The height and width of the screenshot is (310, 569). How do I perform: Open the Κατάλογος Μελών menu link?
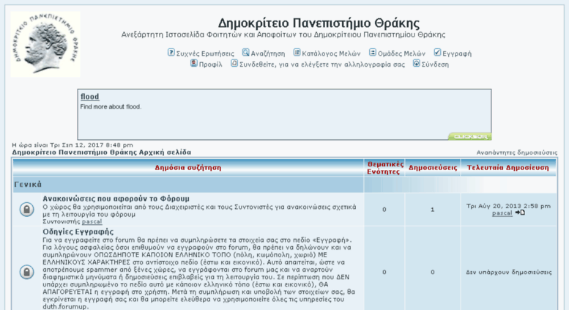(x=331, y=53)
